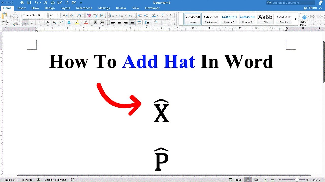Open numbering list dropdown arrow
Viewport: 325px width, 182px height.
point(126,15)
